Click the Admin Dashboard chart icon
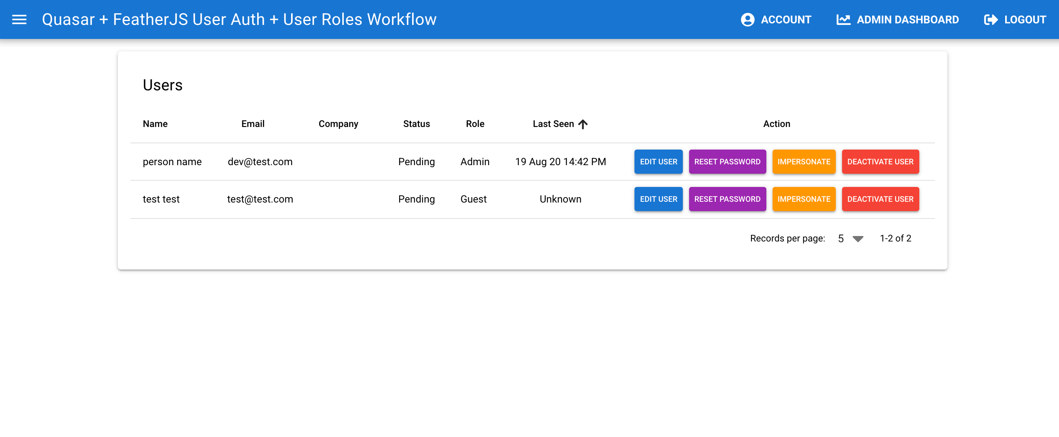1059x437 pixels. coord(843,19)
